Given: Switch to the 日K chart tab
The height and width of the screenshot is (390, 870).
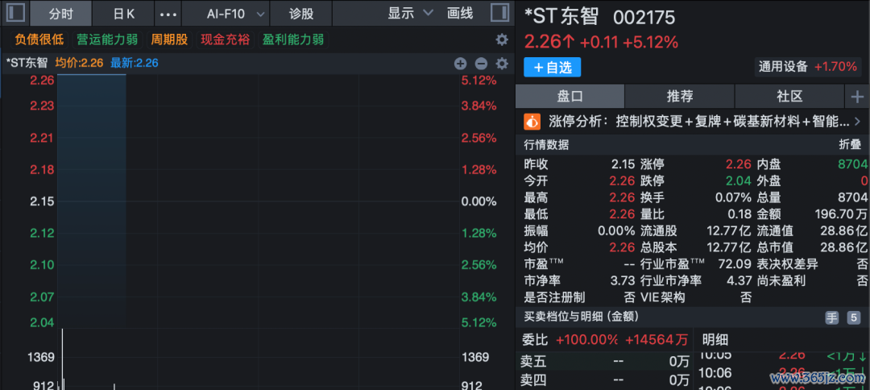Looking at the screenshot, I should [123, 14].
